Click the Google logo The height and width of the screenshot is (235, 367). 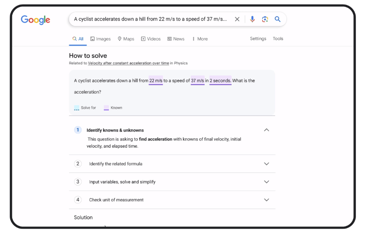pyautogui.click(x=36, y=20)
